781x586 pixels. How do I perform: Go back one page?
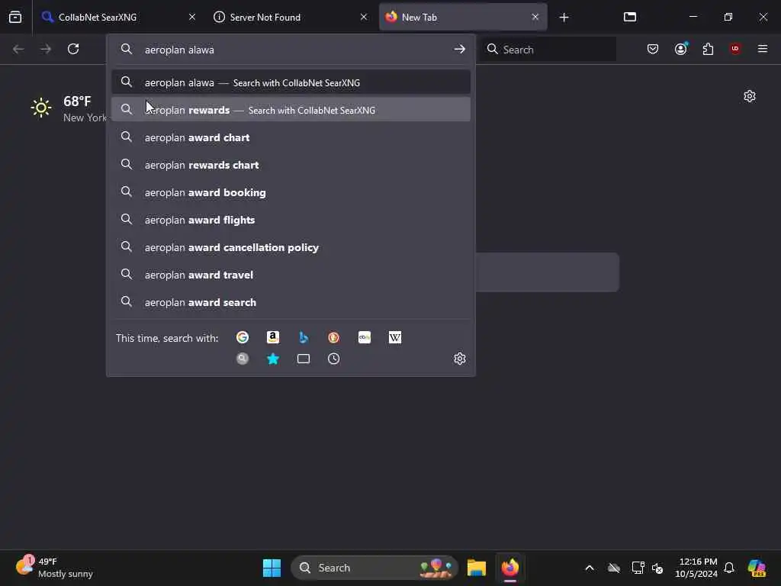18,49
